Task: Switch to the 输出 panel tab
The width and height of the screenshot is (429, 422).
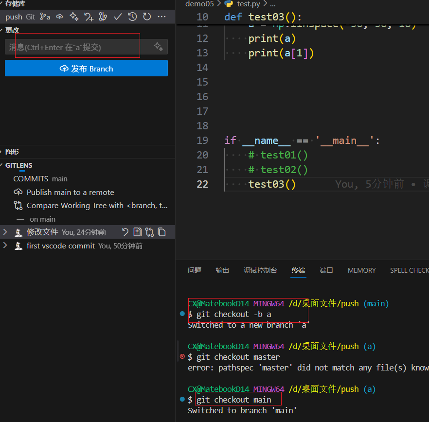Action: point(222,270)
